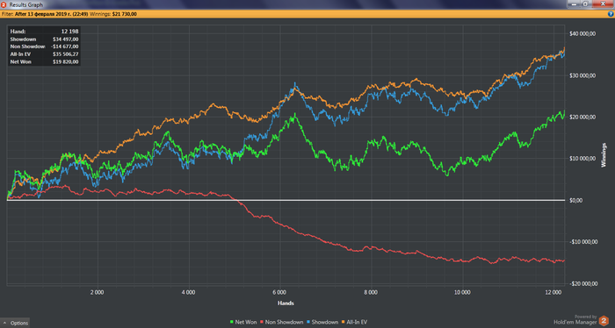Toggle the Showdown legend entry
This screenshot has width=615, height=328.
(x=322, y=322)
